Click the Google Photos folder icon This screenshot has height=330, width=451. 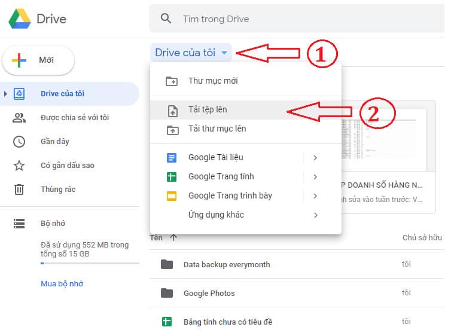pos(167,293)
